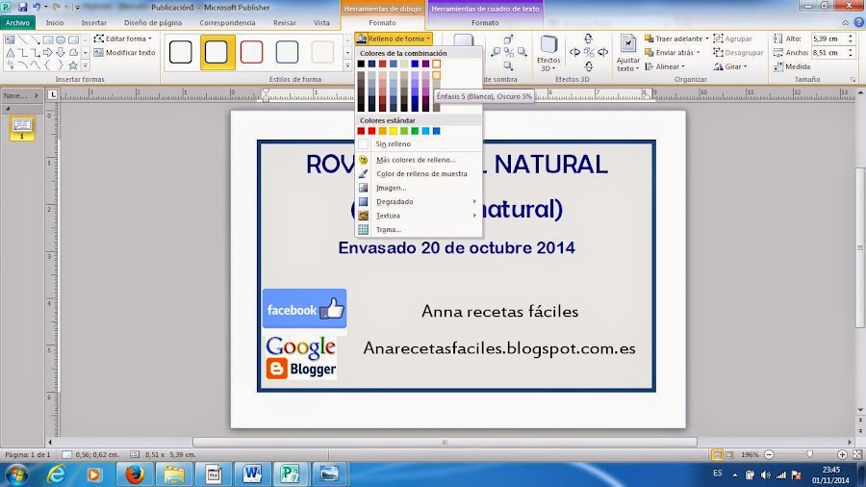Image resolution: width=866 pixels, height=487 pixels.
Task: Open the Girar dropdown
Action: point(729,66)
